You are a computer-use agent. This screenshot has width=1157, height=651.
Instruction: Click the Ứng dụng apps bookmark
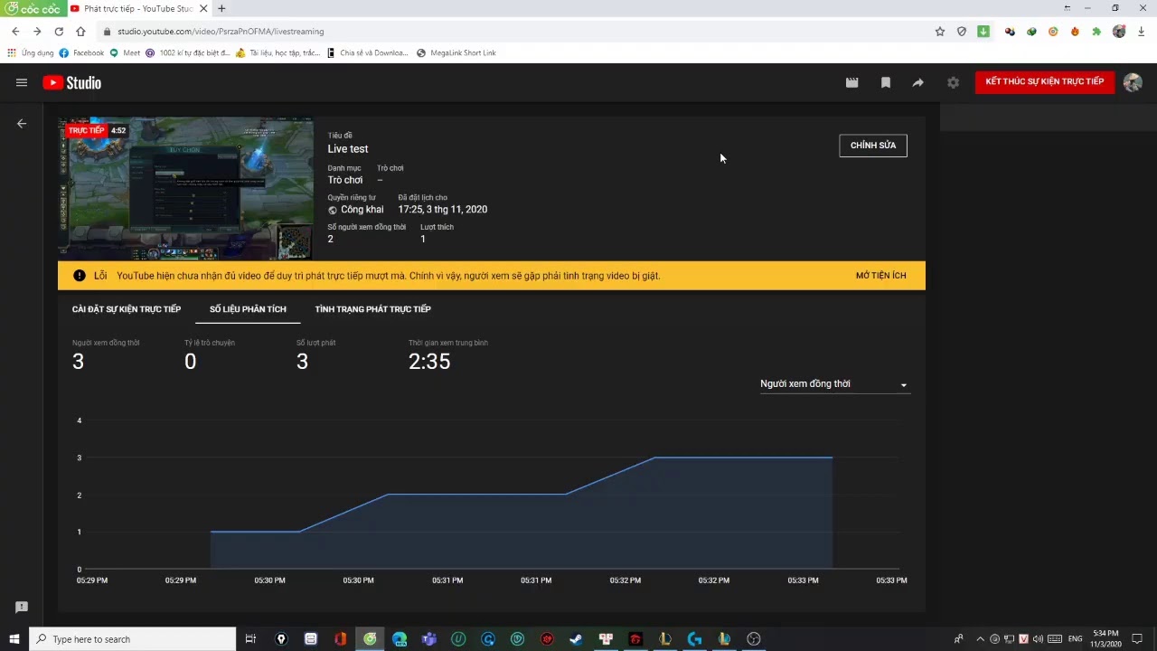pos(31,53)
